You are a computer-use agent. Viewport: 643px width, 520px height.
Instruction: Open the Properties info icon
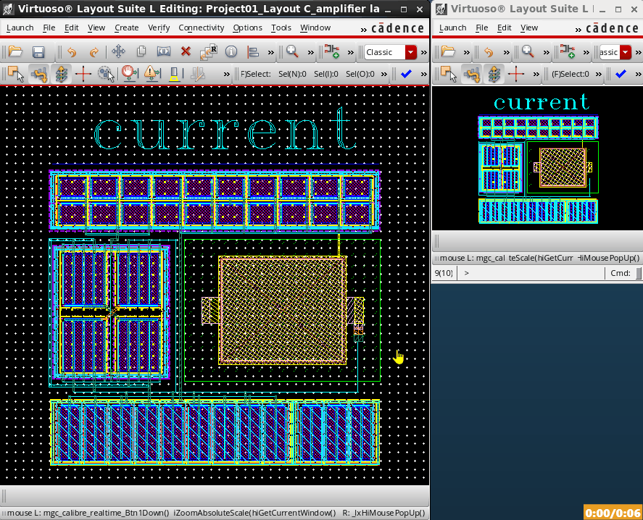coord(231,52)
